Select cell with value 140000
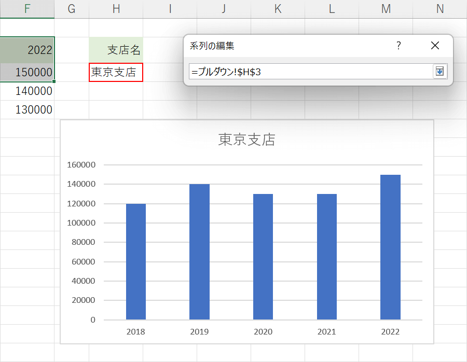 (27, 91)
